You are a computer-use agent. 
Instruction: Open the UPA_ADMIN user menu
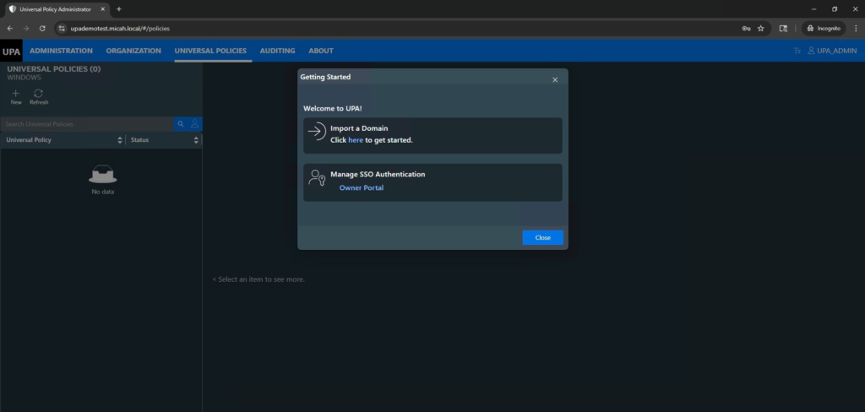tap(831, 51)
